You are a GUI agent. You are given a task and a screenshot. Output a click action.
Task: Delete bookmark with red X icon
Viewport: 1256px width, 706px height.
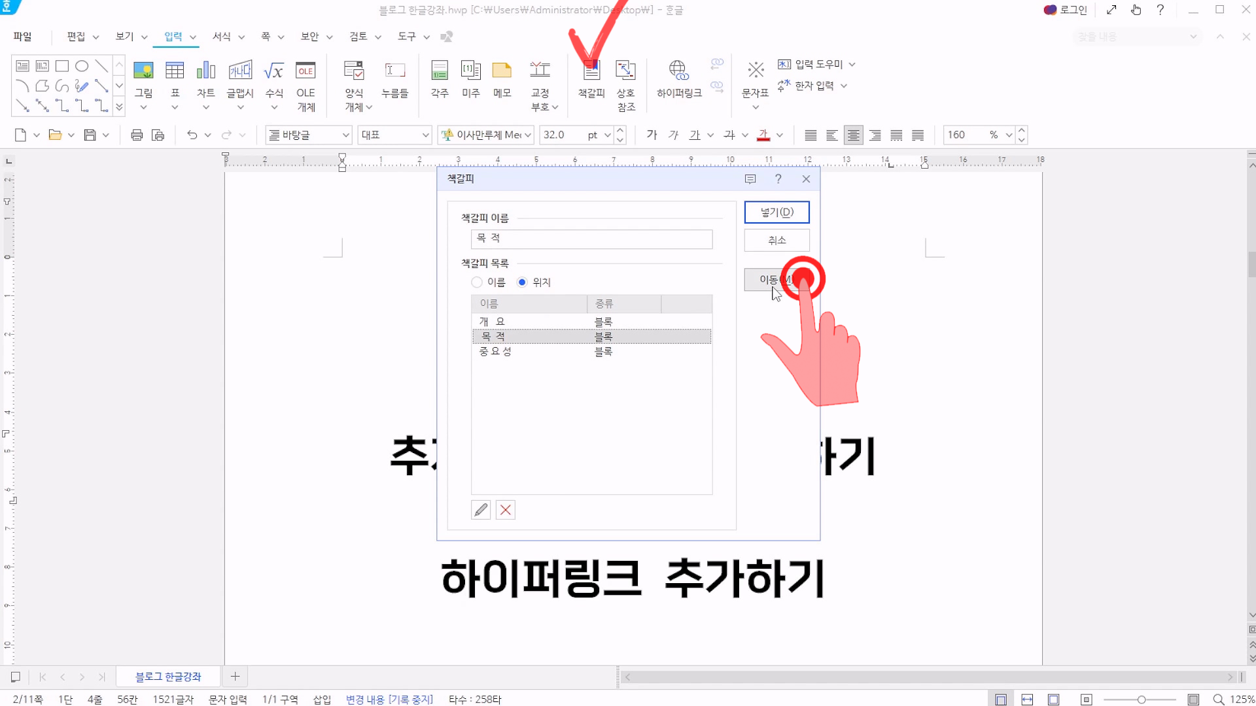(506, 510)
